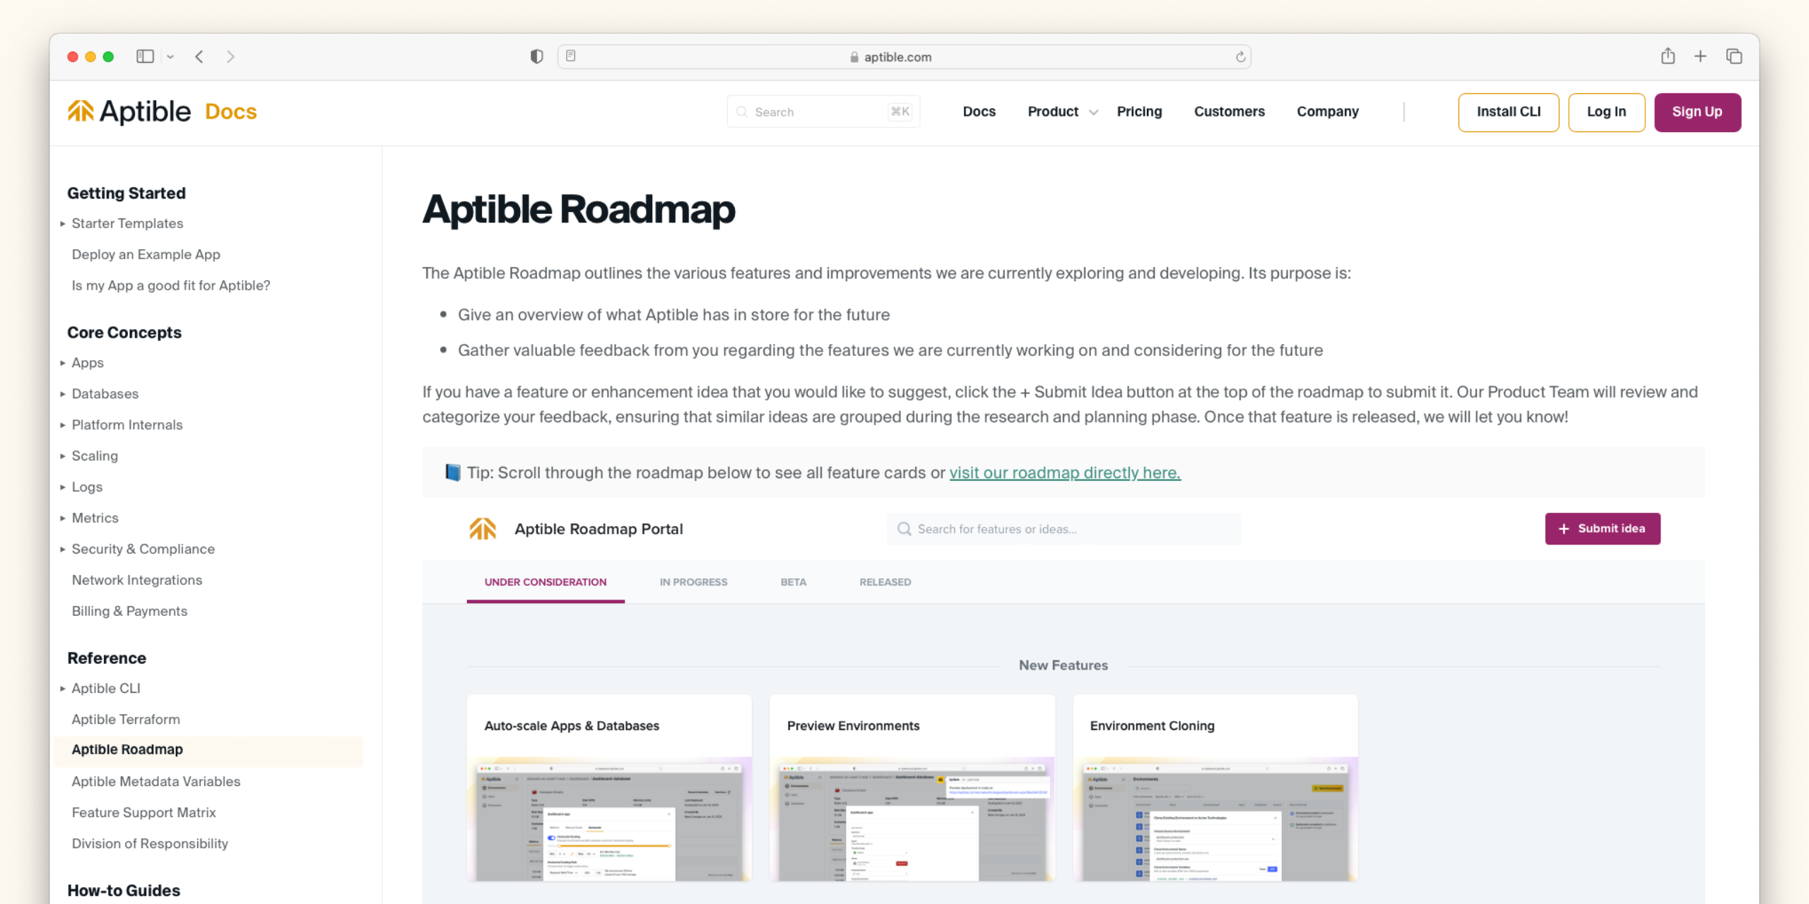The height and width of the screenshot is (904, 1809).
Task: Open the Pricing nav item
Action: coord(1139,112)
